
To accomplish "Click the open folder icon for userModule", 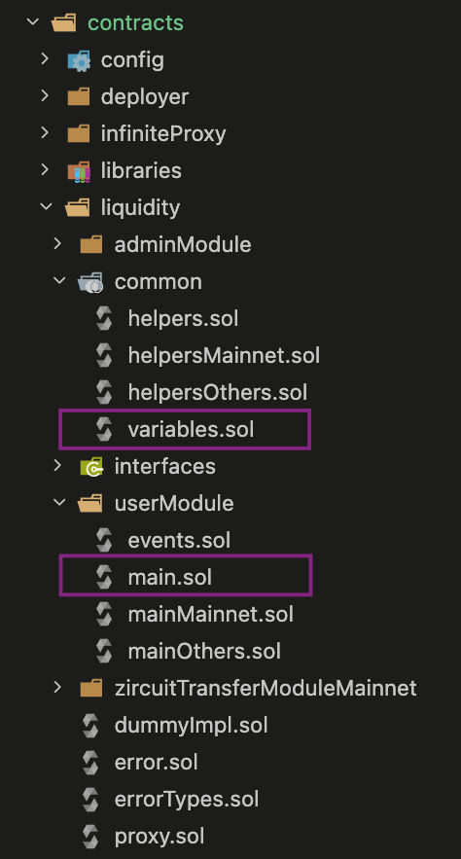I will [x=90, y=504].
